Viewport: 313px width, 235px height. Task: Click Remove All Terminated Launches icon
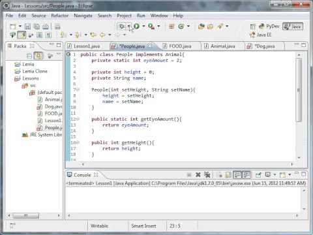pos(207,174)
